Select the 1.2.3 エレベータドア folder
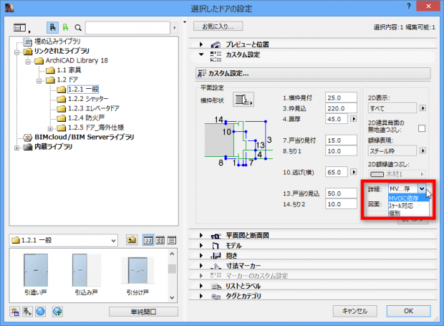Viewport: 444px width, 326px height. [x=93, y=108]
